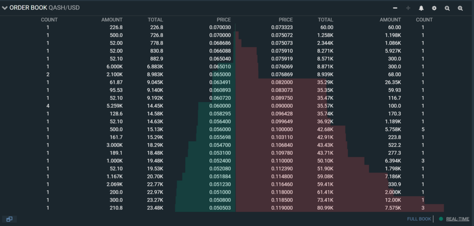Viewport: 474px width, 226px height.
Task: Open order book settings gear
Action: (x=434, y=8)
